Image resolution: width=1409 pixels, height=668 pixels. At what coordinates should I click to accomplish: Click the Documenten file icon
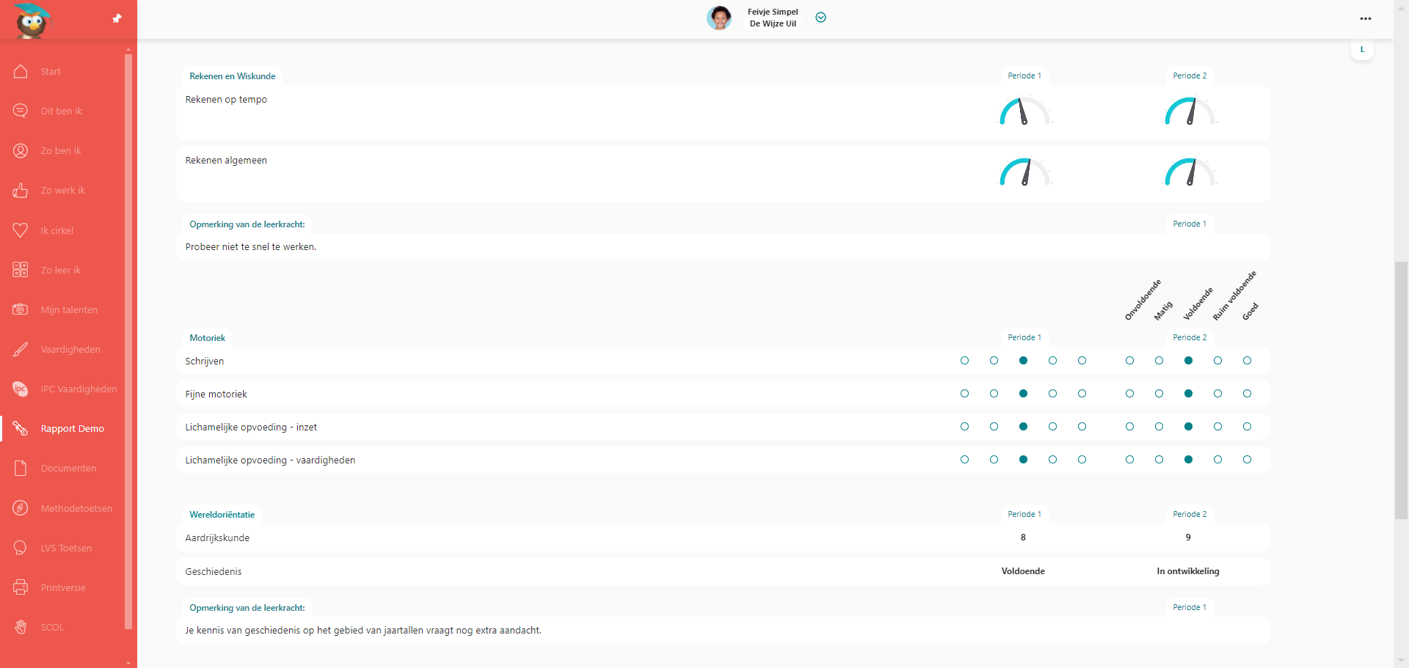[21, 468]
